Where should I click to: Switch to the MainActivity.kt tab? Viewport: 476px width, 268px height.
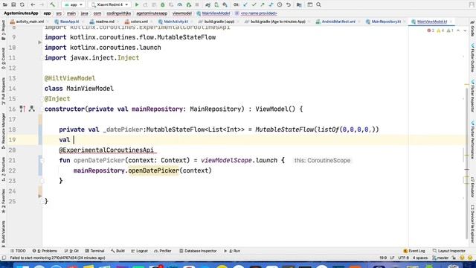[173, 22]
